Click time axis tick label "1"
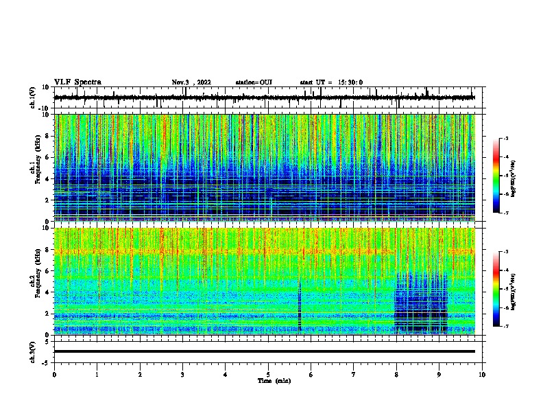The image size is (543, 420). 97,374
